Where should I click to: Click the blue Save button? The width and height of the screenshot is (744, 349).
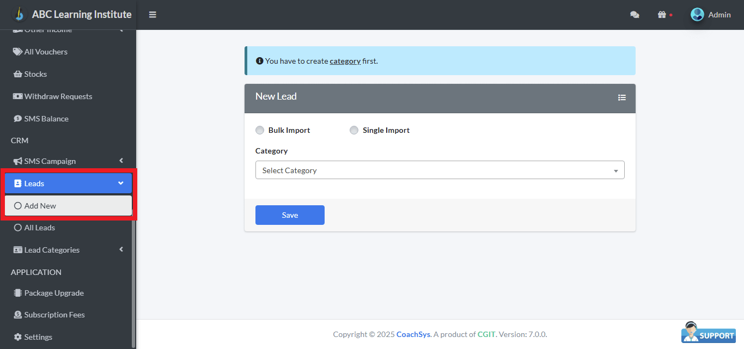pos(290,215)
